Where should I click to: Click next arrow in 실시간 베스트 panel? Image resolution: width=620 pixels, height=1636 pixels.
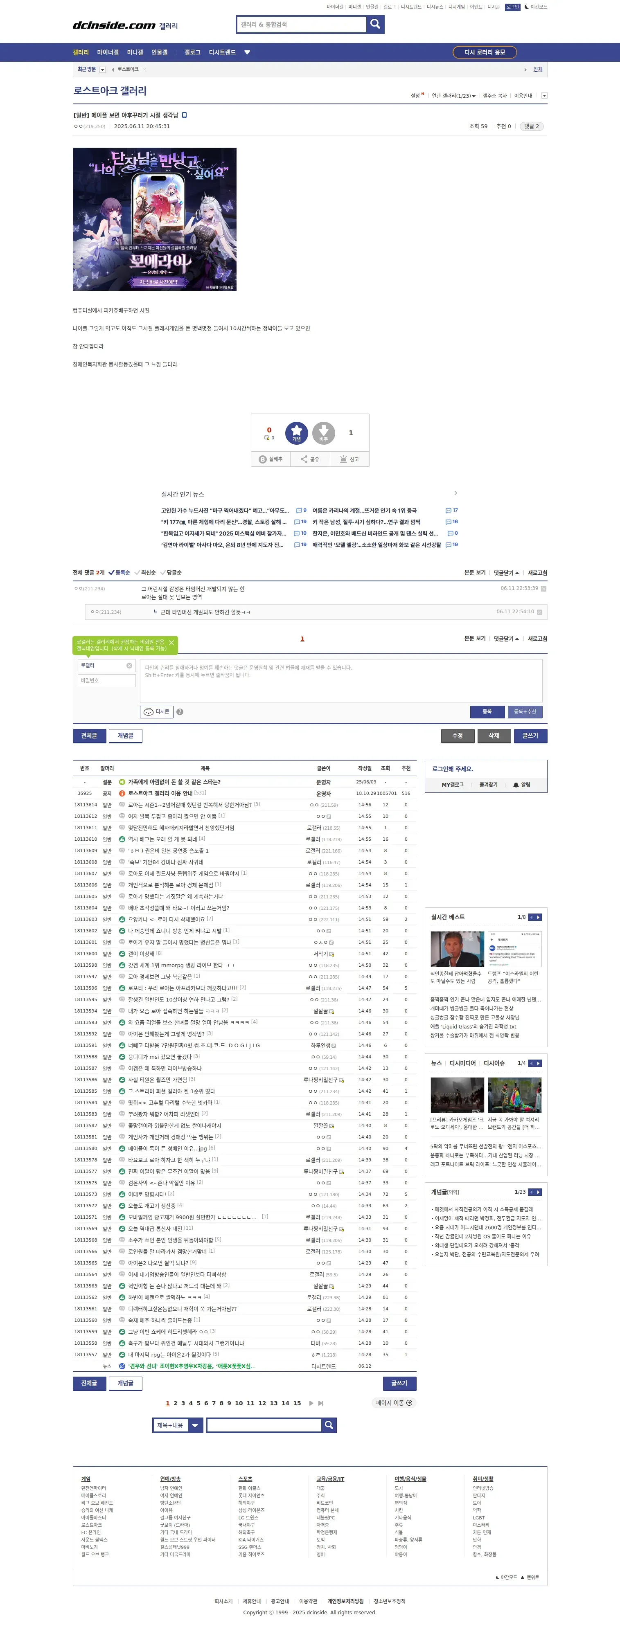[x=539, y=917]
